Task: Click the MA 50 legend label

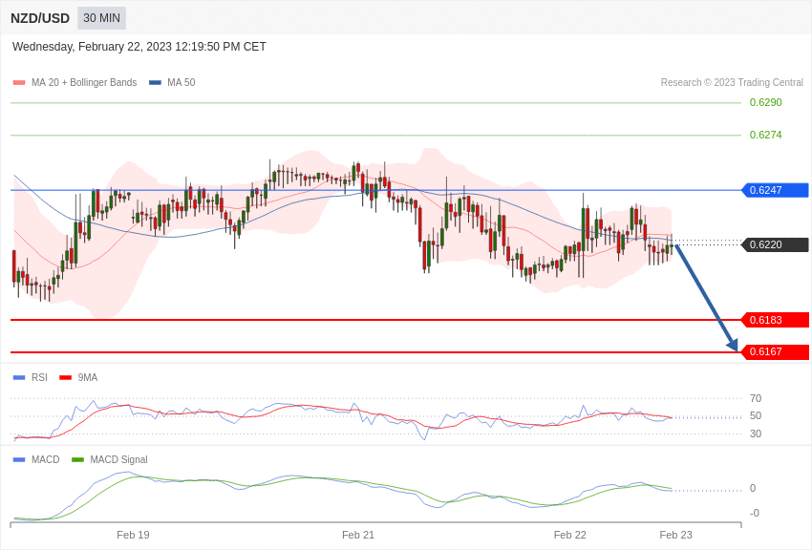Action: pyautogui.click(x=181, y=82)
